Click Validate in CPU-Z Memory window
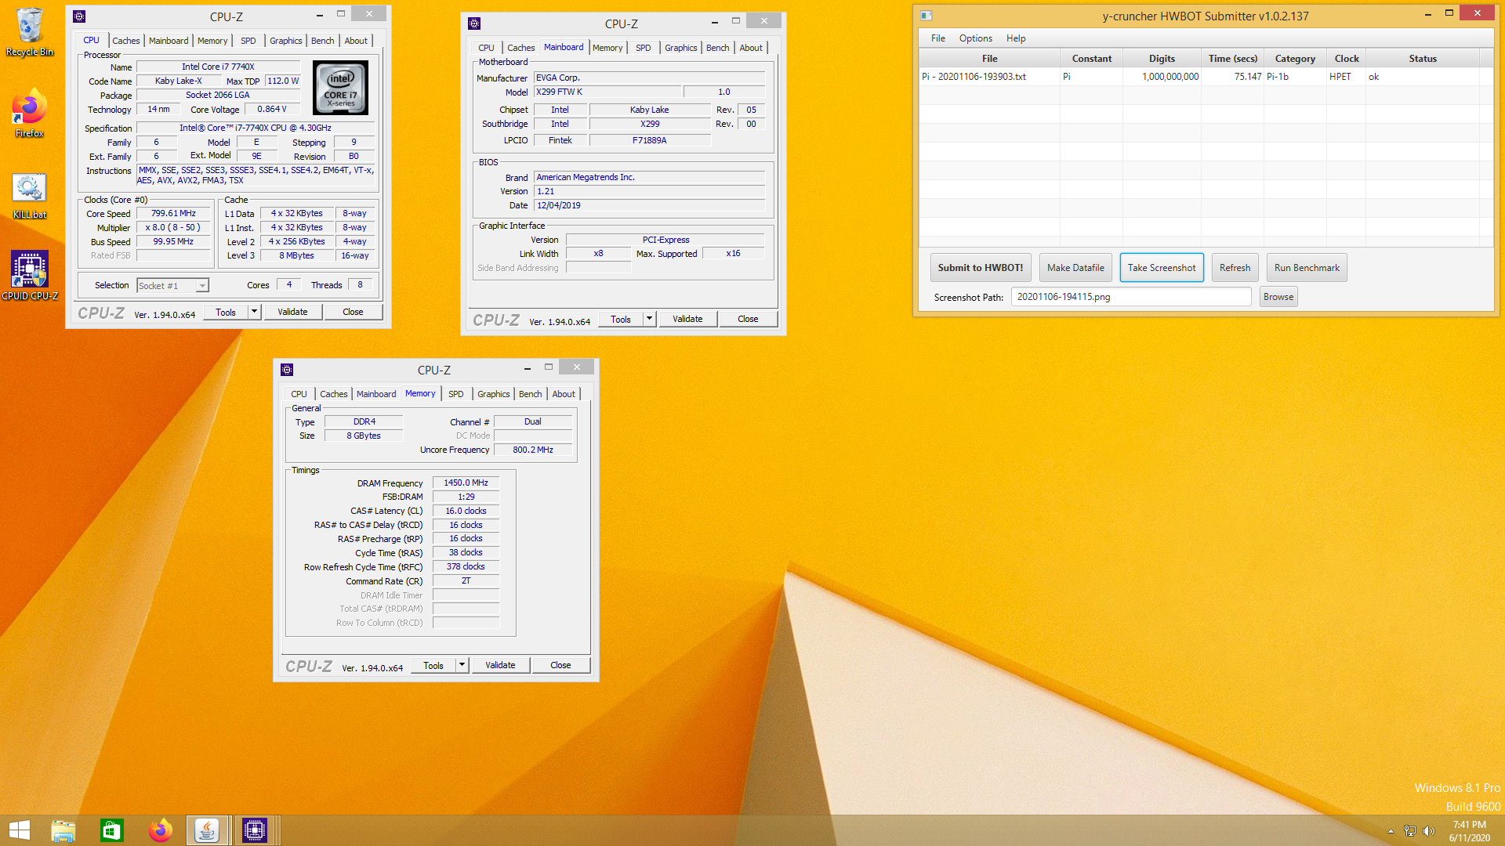1505x846 pixels. tap(500, 665)
